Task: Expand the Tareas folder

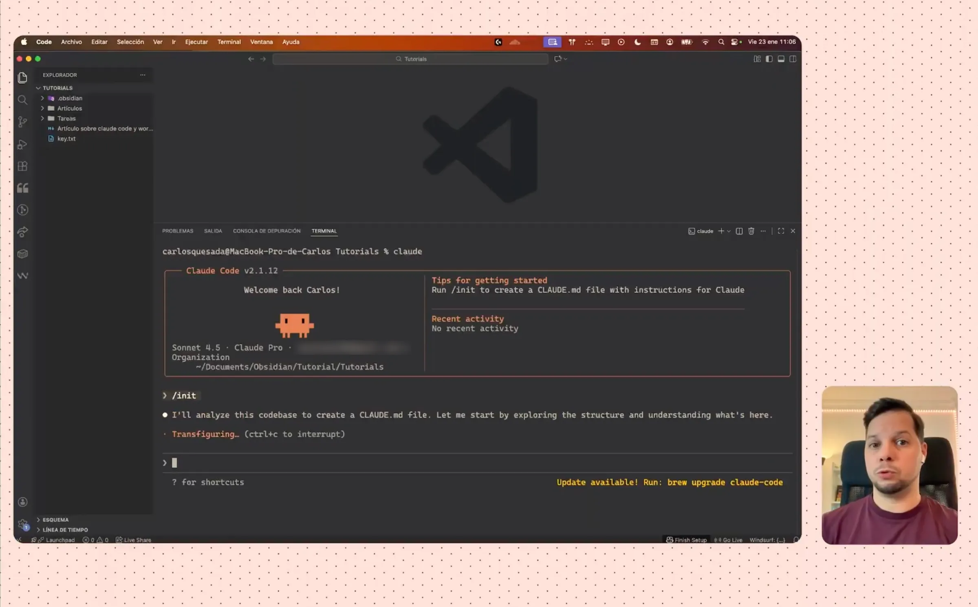Action: [x=42, y=119]
